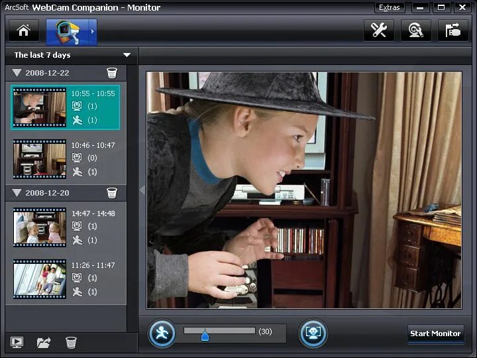Click the Start Monitor button
Screen dimensions: 477x358
point(435,333)
